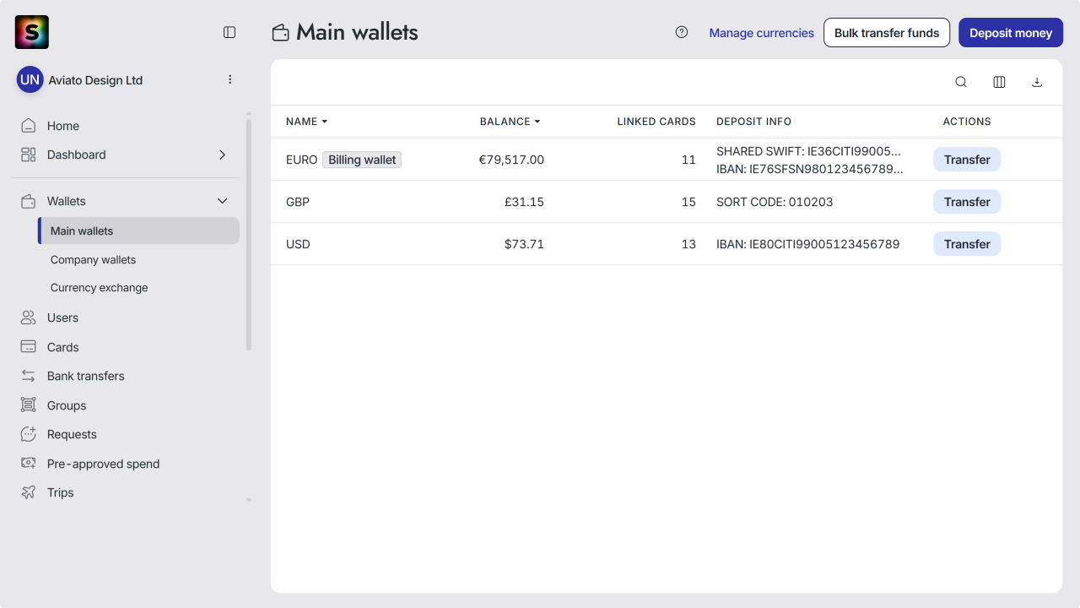The image size is (1080, 608).
Task: Click the Bulk transfer funds button
Action: click(887, 33)
